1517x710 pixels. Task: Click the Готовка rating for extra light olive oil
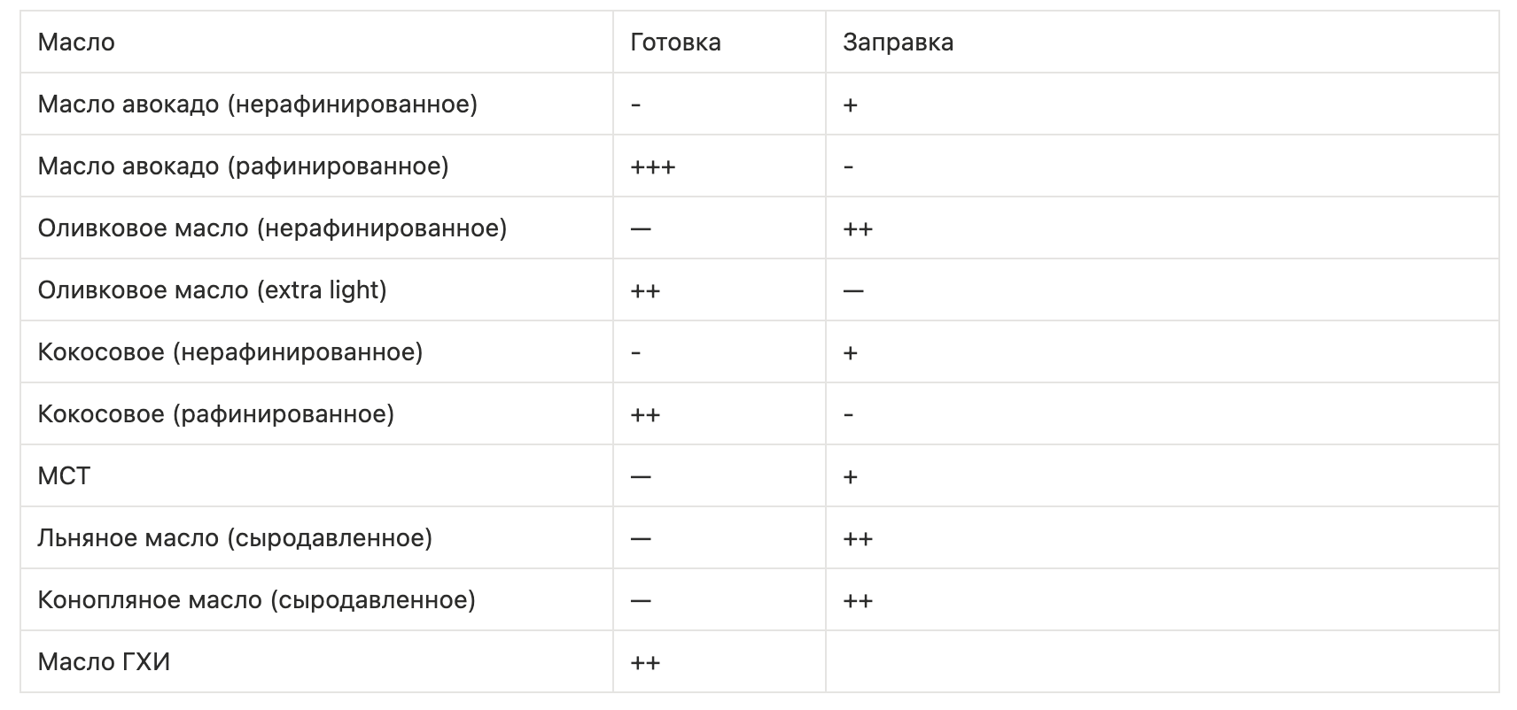click(x=645, y=291)
